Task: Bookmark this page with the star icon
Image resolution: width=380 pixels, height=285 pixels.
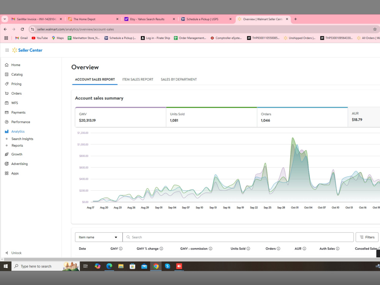Action: (x=375, y=29)
